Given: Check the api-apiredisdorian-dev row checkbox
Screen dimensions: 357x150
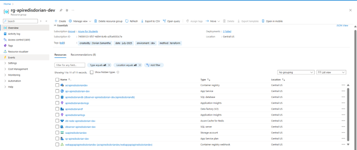Looking at the screenshot, I should (x=57, y=91).
